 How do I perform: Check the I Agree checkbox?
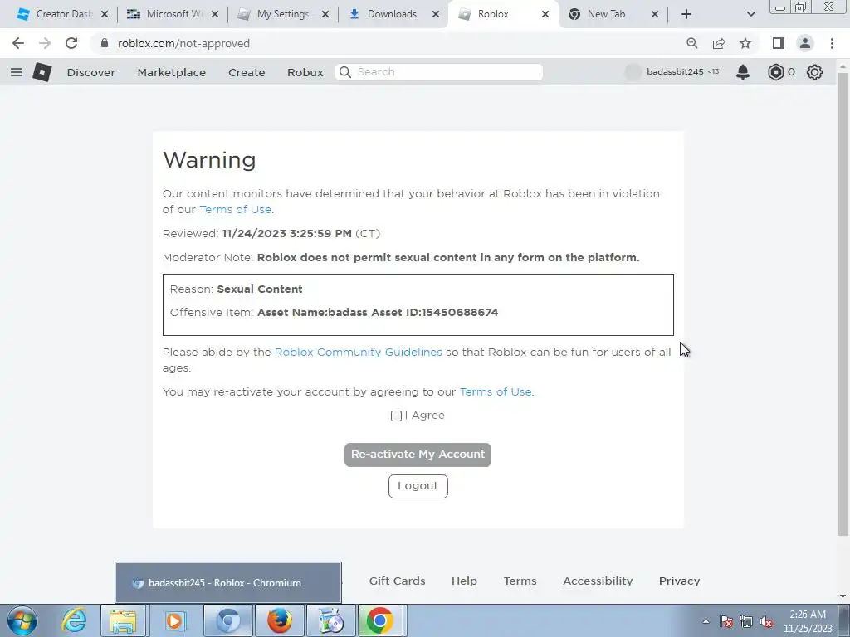(x=396, y=416)
